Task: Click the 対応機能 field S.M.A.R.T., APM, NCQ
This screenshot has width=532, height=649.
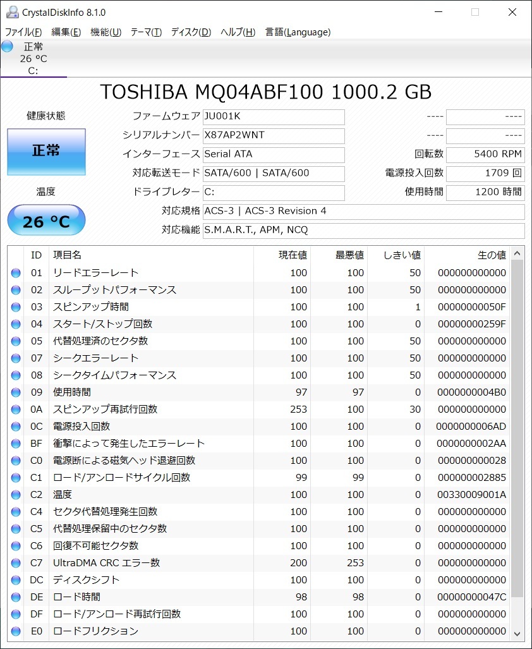Action: (364, 231)
